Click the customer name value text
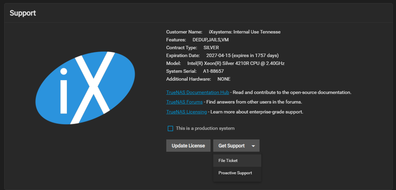 [244, 32]
